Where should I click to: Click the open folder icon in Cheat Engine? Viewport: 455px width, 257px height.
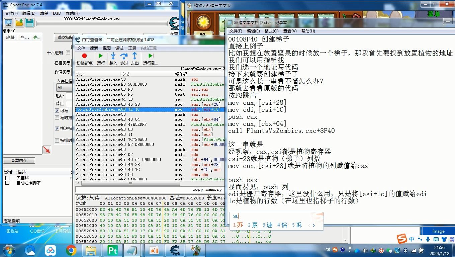coord(19,22)
